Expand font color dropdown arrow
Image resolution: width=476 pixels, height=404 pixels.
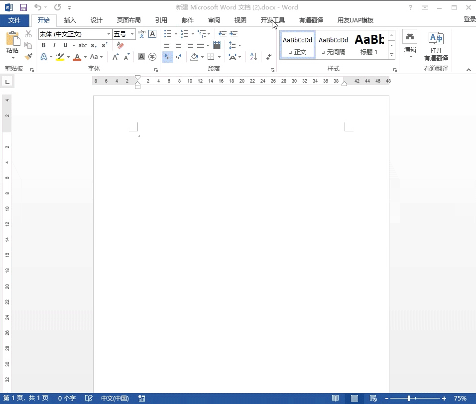pos(85,57)
